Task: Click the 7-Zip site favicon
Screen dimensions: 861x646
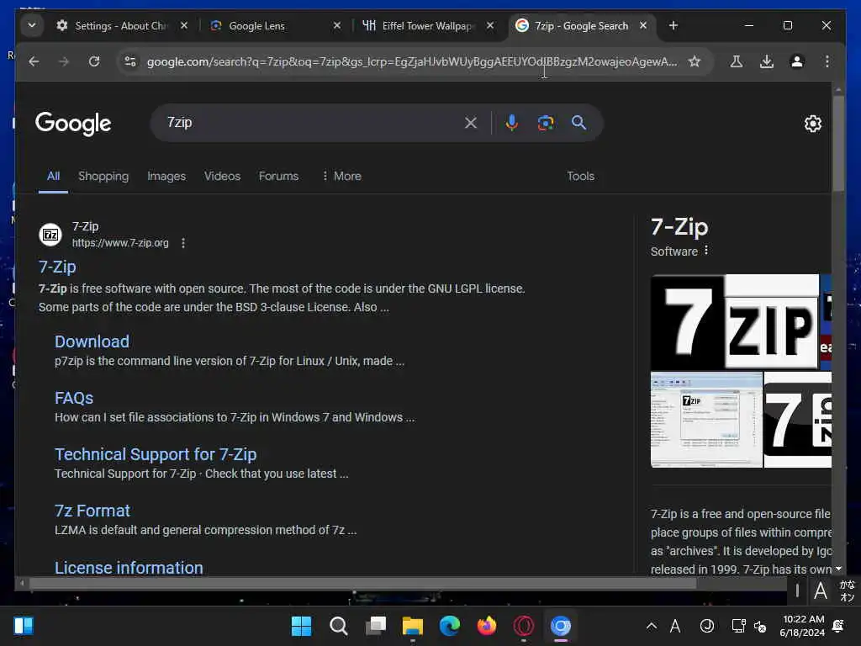Action: coord(50,236)
